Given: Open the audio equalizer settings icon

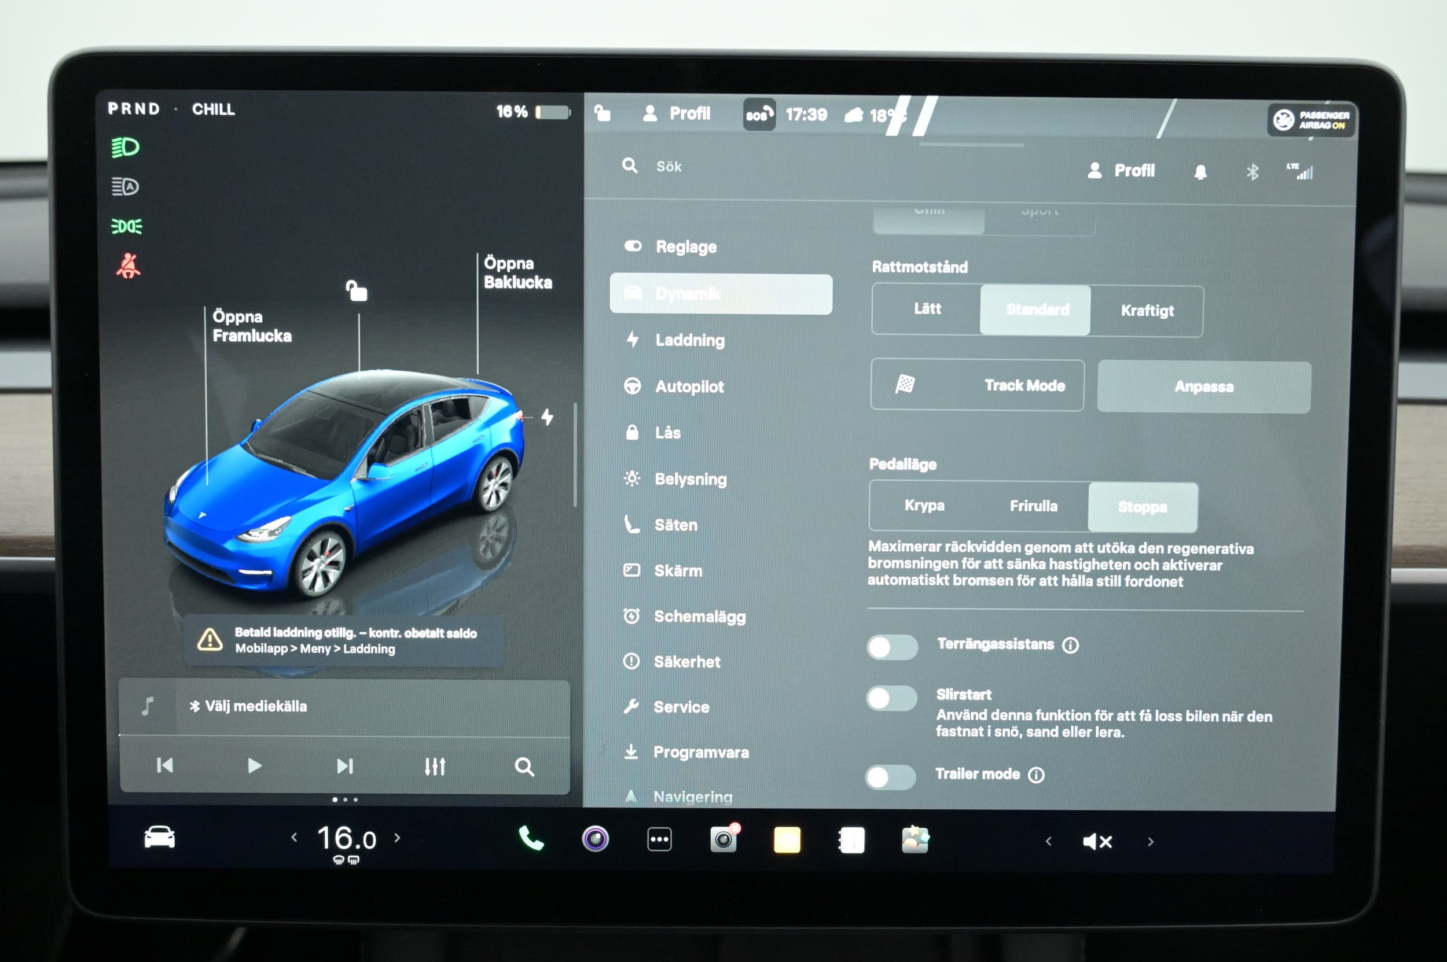Looking at the screenshot, I should click(435, 766).
